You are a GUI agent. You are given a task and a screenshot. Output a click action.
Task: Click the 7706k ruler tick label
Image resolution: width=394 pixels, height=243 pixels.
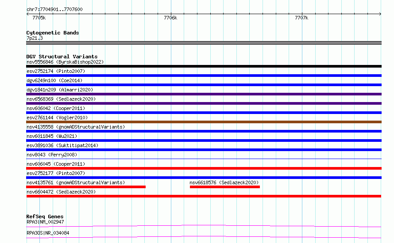pyautogui.click(x=170, y=18)
